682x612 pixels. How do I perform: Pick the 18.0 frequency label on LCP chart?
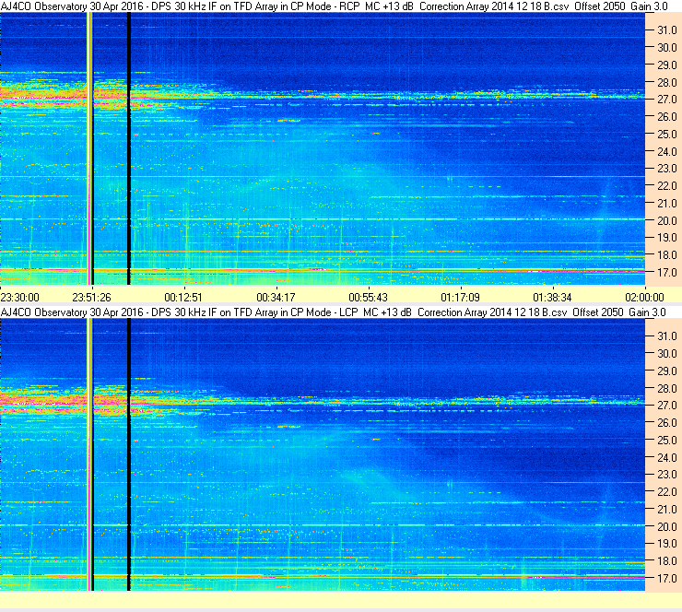click(x=667, y=560)
